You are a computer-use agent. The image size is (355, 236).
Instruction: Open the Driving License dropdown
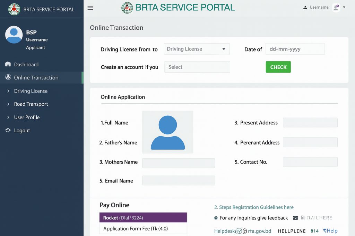click(197, 49)
